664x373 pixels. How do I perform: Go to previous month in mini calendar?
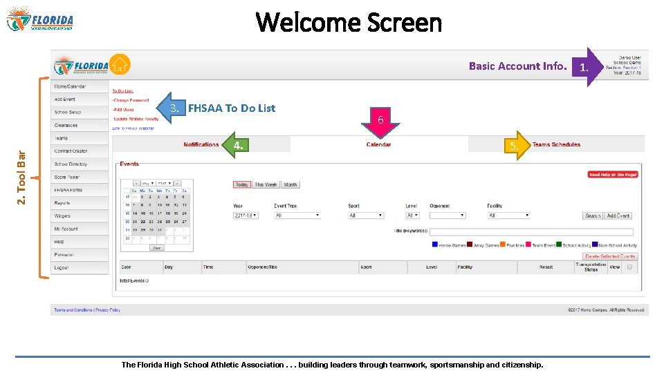(136, 184)
